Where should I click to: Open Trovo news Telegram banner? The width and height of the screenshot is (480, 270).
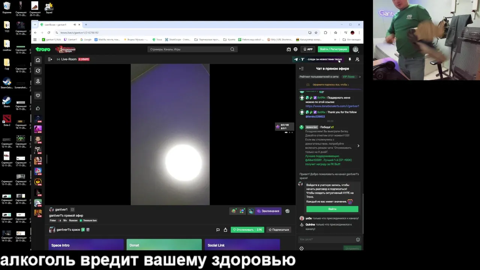pos(318,59)
